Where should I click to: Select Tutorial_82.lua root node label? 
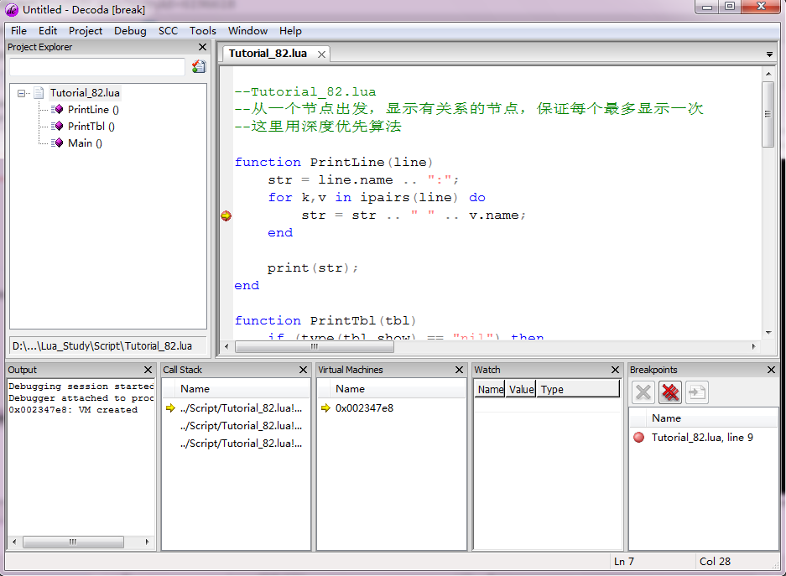[x=85, y=93]
